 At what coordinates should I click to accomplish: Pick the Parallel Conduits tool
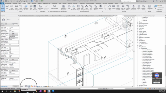118,7
